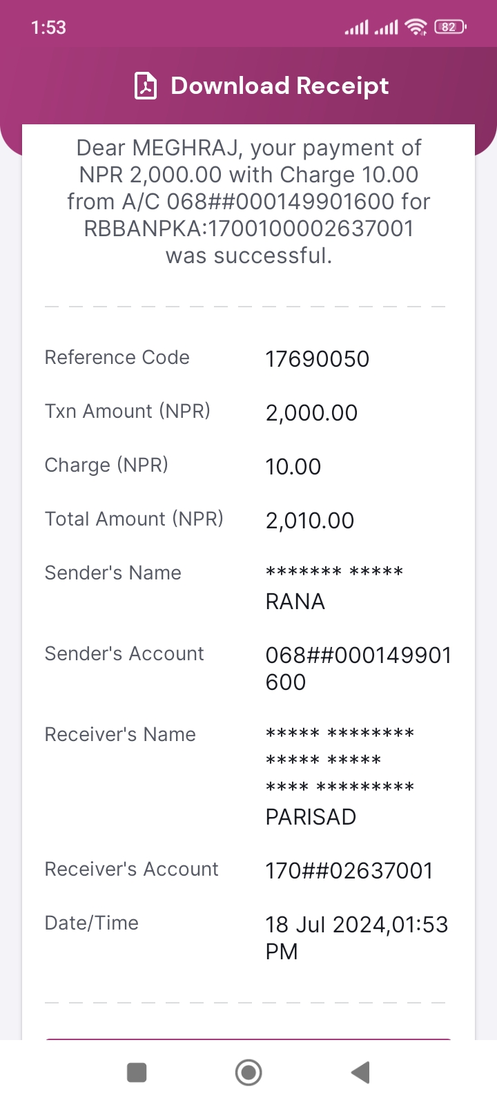This screenshot has width=497, height=1105.
Task: Tap the payment success message to MEGHRAJ
Action: (248, 202)
